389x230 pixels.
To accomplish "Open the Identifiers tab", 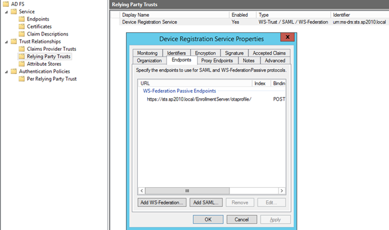I will pos(176,53).
